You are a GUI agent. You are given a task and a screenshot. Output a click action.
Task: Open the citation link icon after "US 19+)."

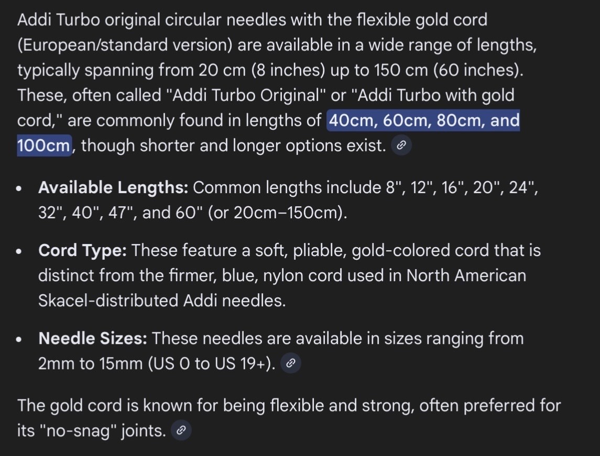tap(291, 363)
